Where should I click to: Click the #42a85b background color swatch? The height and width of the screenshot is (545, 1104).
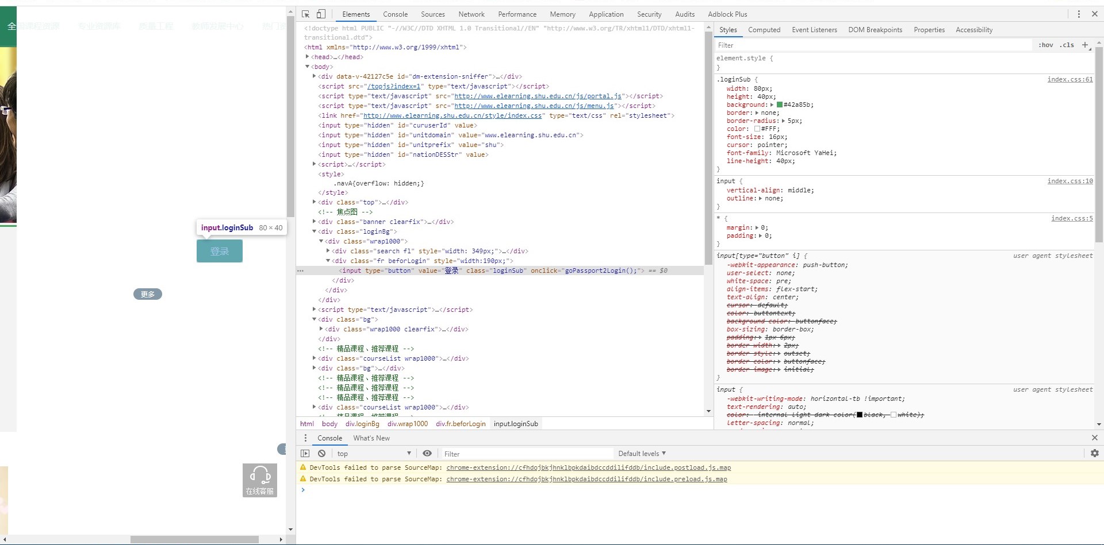(780, 105)
